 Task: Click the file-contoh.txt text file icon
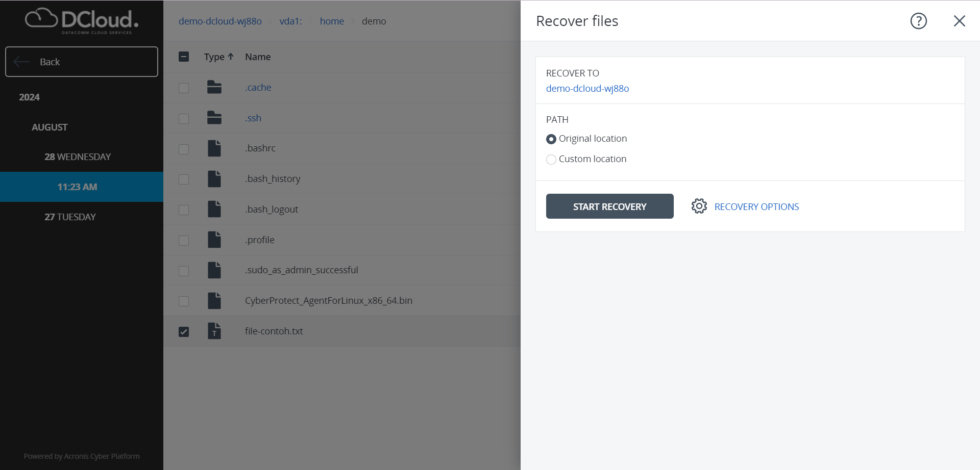pyautogui.click(x=214, y=331)
